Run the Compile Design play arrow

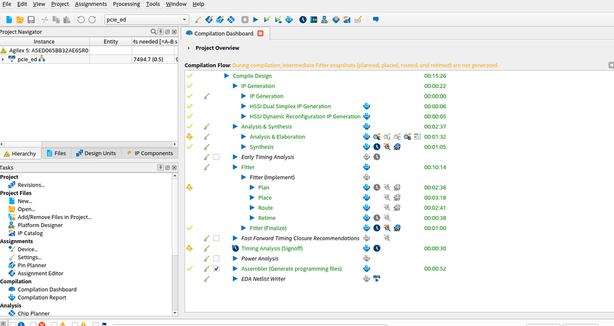click(227, 76)
